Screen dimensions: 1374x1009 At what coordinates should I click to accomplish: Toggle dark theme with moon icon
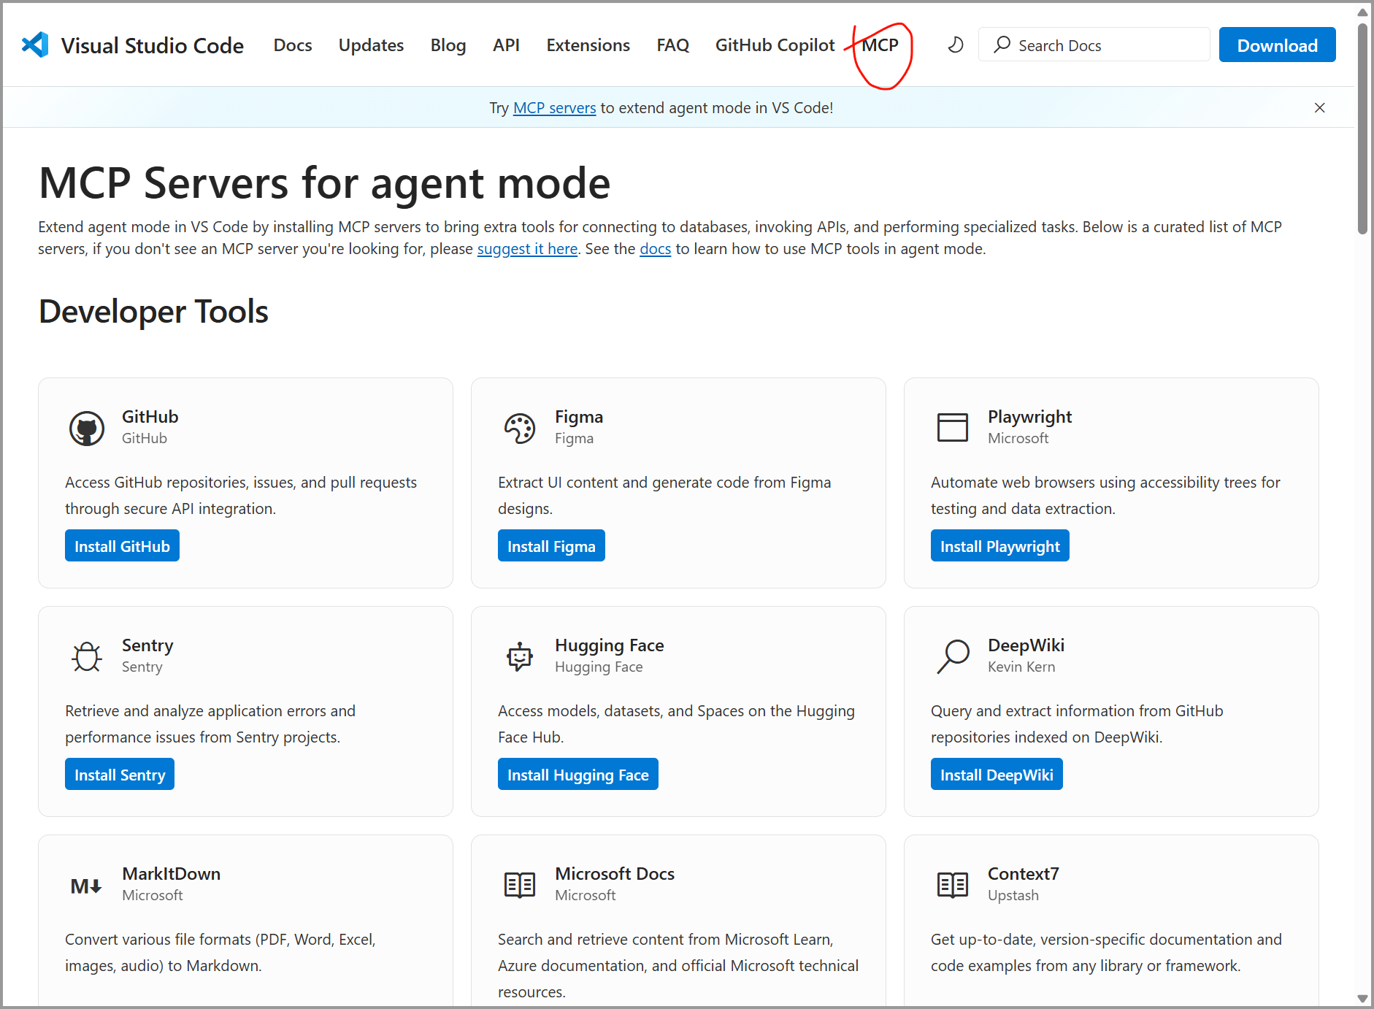click(955, 45)
